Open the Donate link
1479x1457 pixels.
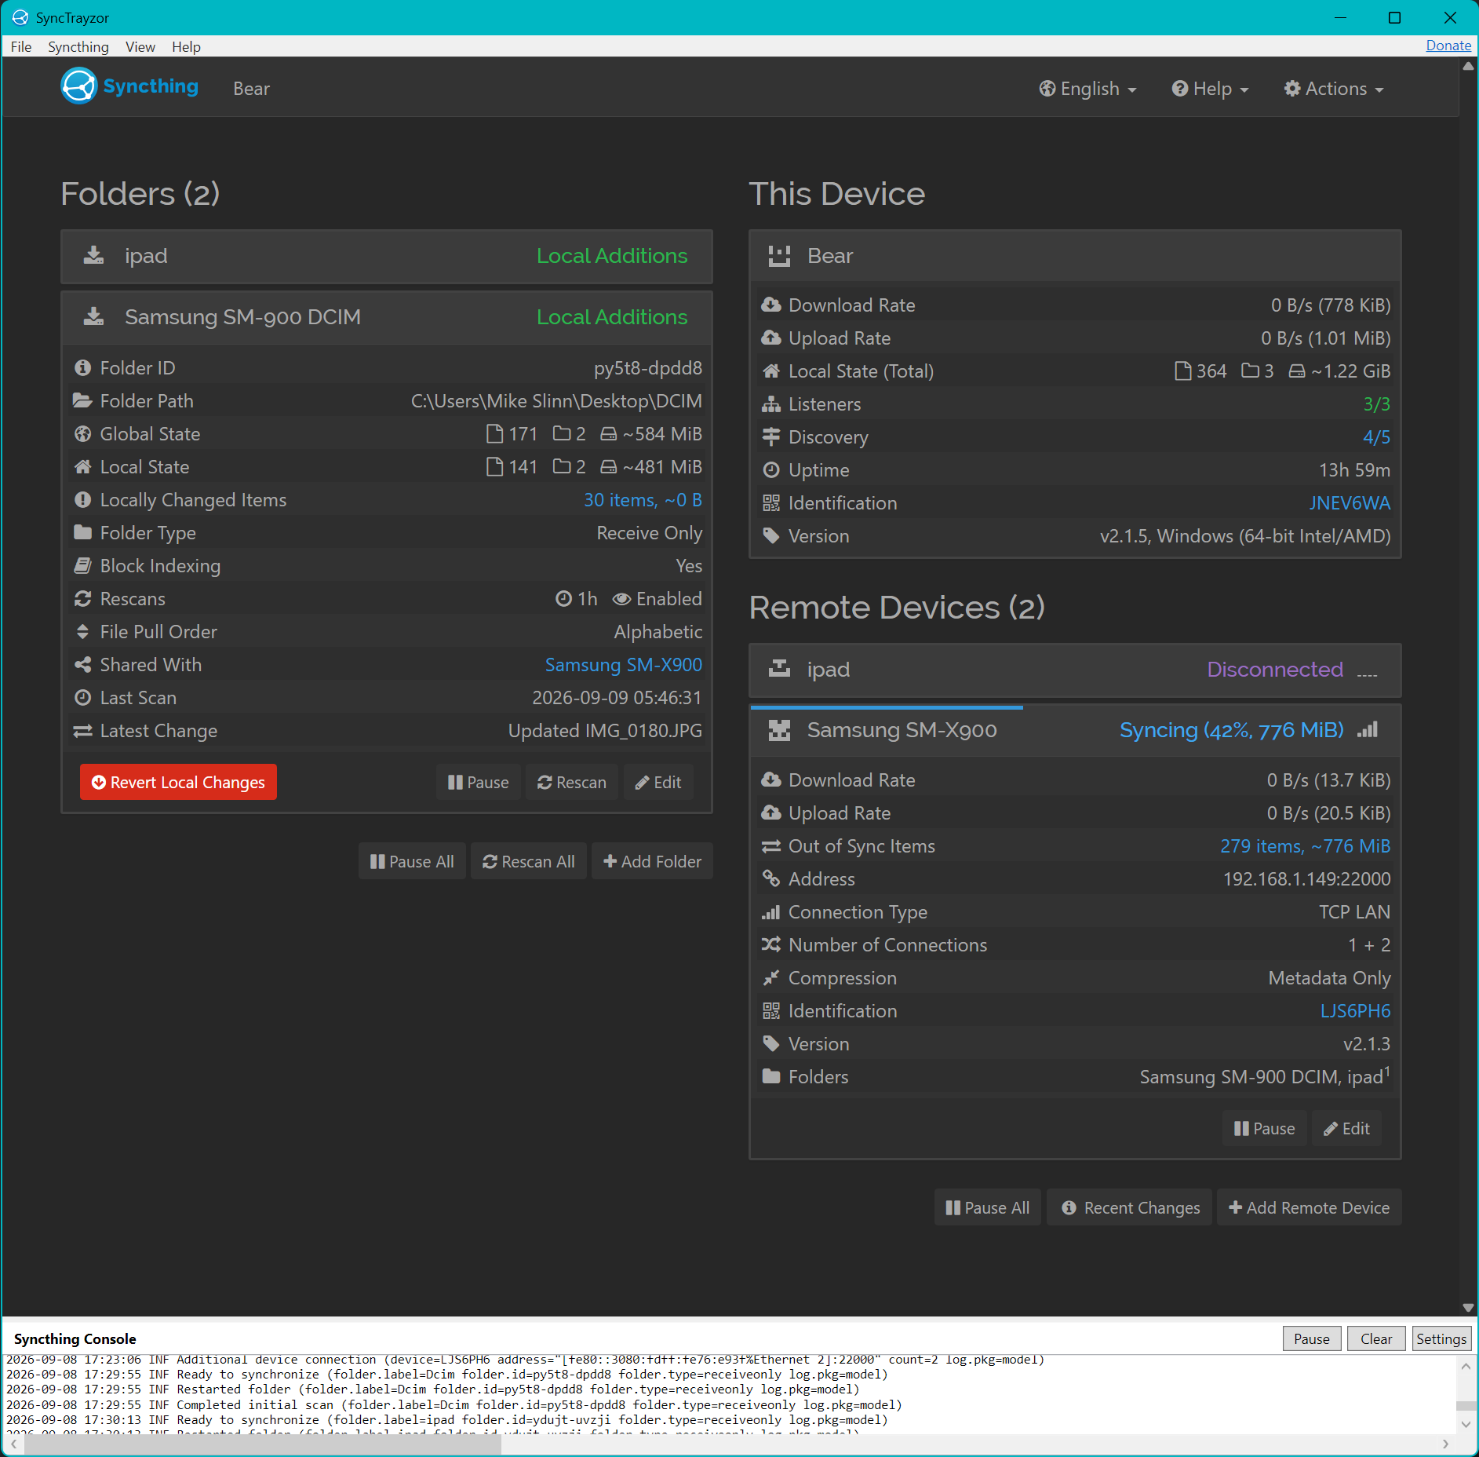(x=1448, y=46)
